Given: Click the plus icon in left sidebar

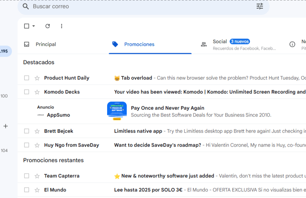Looking at the screenshot, I should (6, 126).
